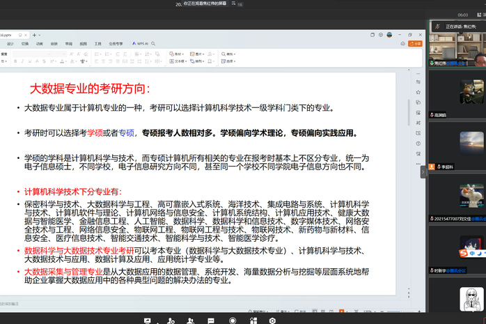The height and width of the screenshot is (324, 486).
Task: Open the invite participant icon
Action: pyautogui.click(x=171, y=321)
